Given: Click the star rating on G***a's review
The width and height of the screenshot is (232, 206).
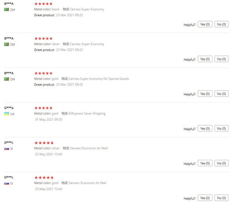Looking at the screenshot, I should click(43, 108).
